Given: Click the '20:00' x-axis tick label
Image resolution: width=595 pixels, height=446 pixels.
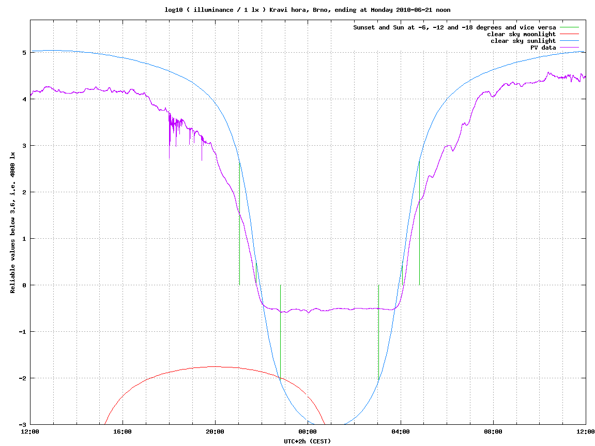Looking at the screenshot, I should (215, 432).
